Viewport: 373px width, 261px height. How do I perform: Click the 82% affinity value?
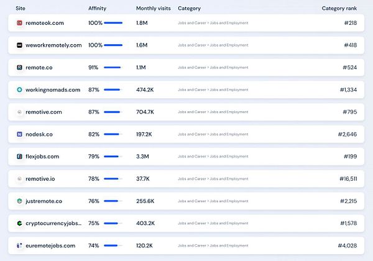[x=94, y=134]
